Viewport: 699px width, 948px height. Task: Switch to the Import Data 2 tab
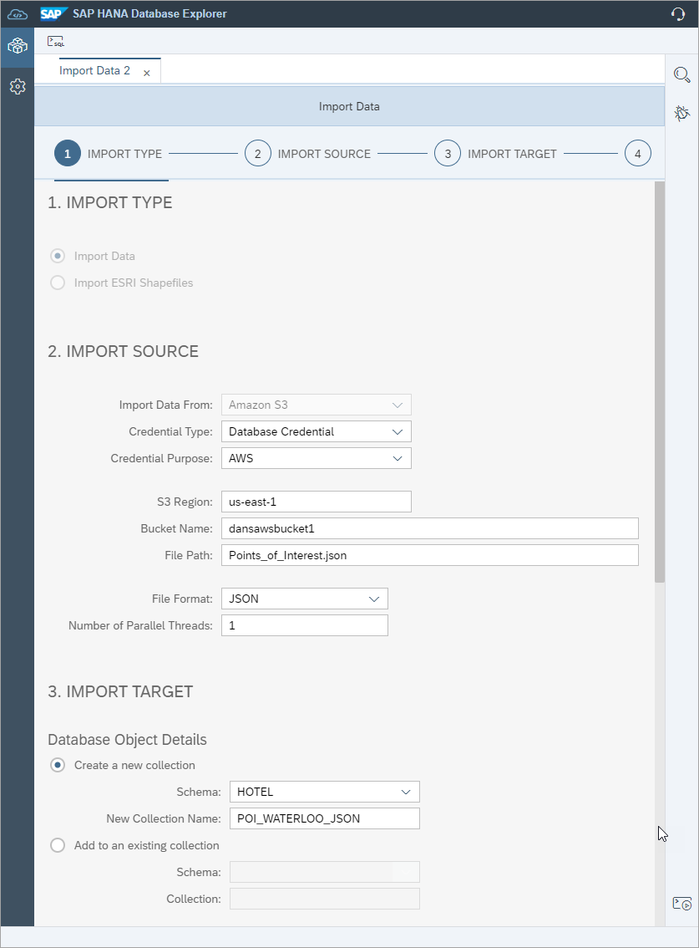pos(94,71)
